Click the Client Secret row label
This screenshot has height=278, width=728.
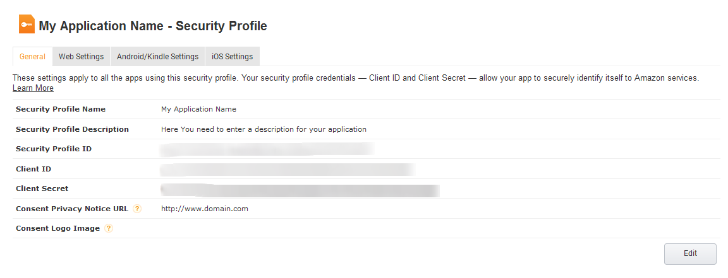click(x=42, y=188)
